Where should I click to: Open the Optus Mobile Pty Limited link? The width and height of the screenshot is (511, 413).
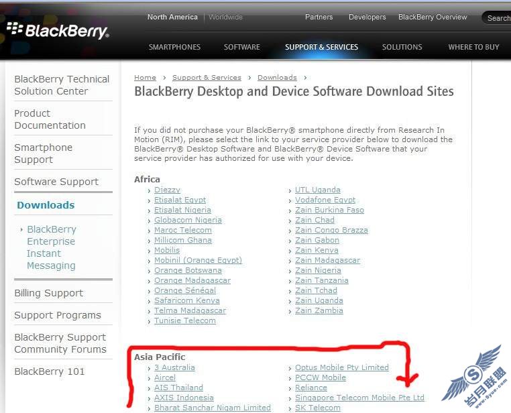342,367
